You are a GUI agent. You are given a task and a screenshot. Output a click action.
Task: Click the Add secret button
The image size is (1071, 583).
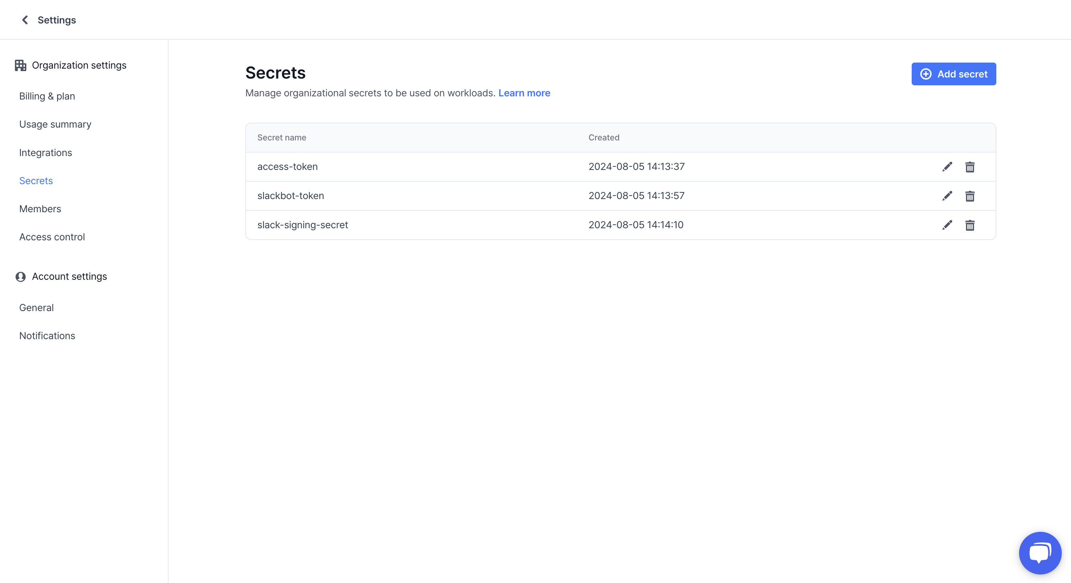(953, 74)
